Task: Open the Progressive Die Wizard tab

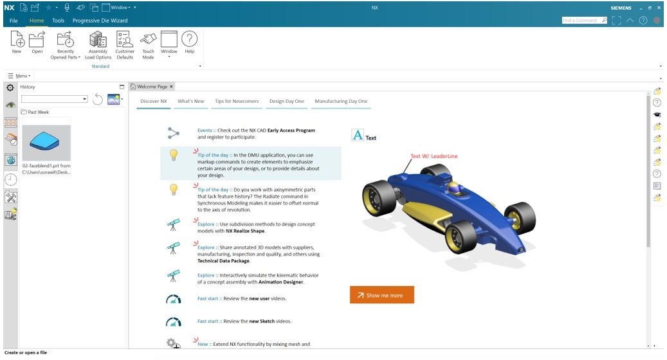Action: tap(100, 21)
